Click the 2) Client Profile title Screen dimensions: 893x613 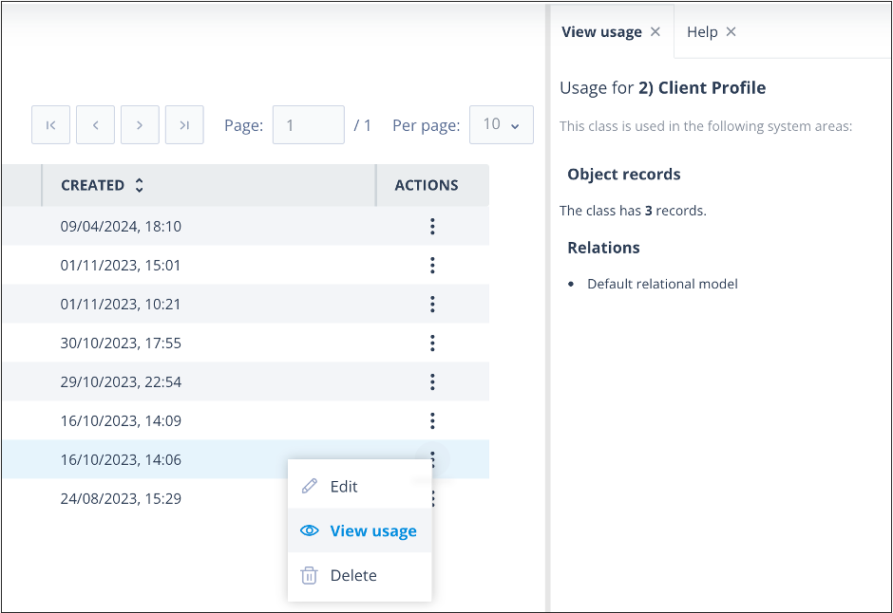pos(702,87)
